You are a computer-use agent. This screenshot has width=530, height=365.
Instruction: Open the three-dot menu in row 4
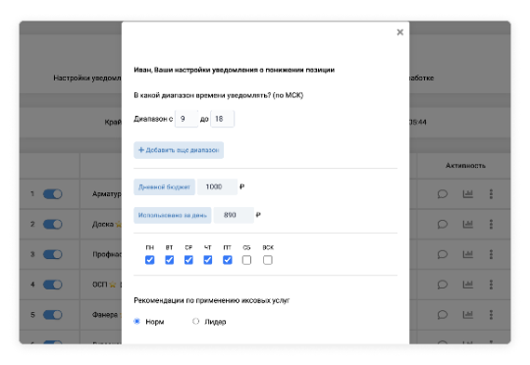(491, 285)
